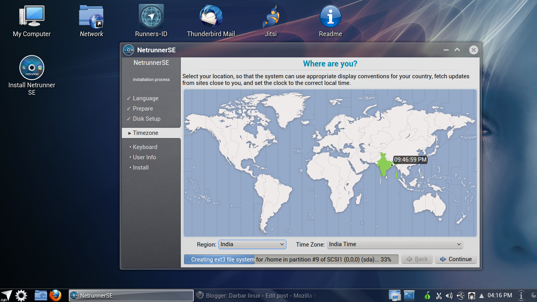Open the volume control speaker icon
The image size is (537, 302).
(449, 295)
